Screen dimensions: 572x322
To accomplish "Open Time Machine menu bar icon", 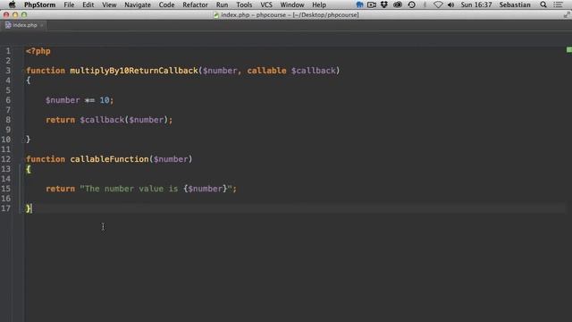I will point(411,4).
